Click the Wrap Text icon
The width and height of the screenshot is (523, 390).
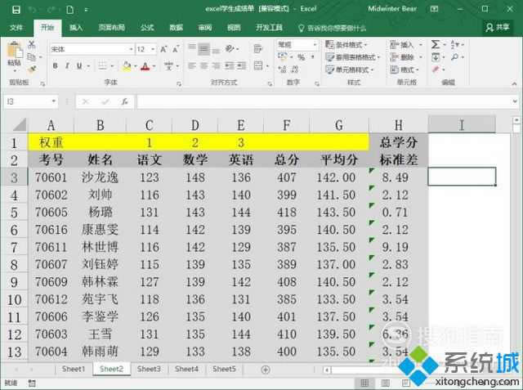click(x=257, y=49)
